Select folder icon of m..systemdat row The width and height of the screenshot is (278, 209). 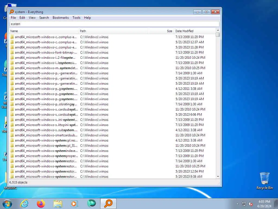click(12, 68)
